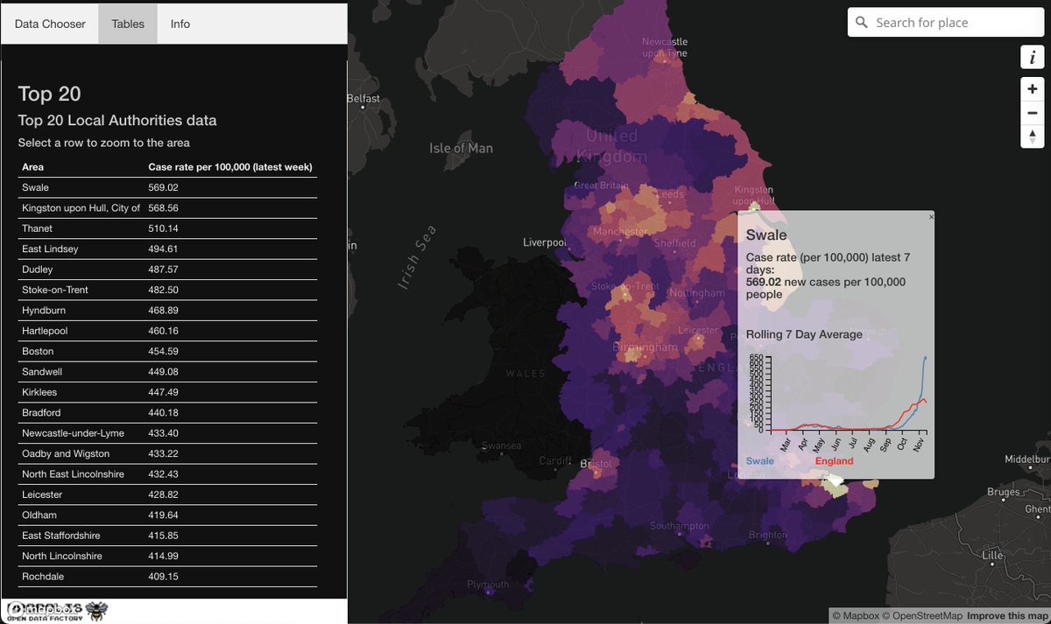
Task: Open the Info tab
Action: click(x=180, y=24)
